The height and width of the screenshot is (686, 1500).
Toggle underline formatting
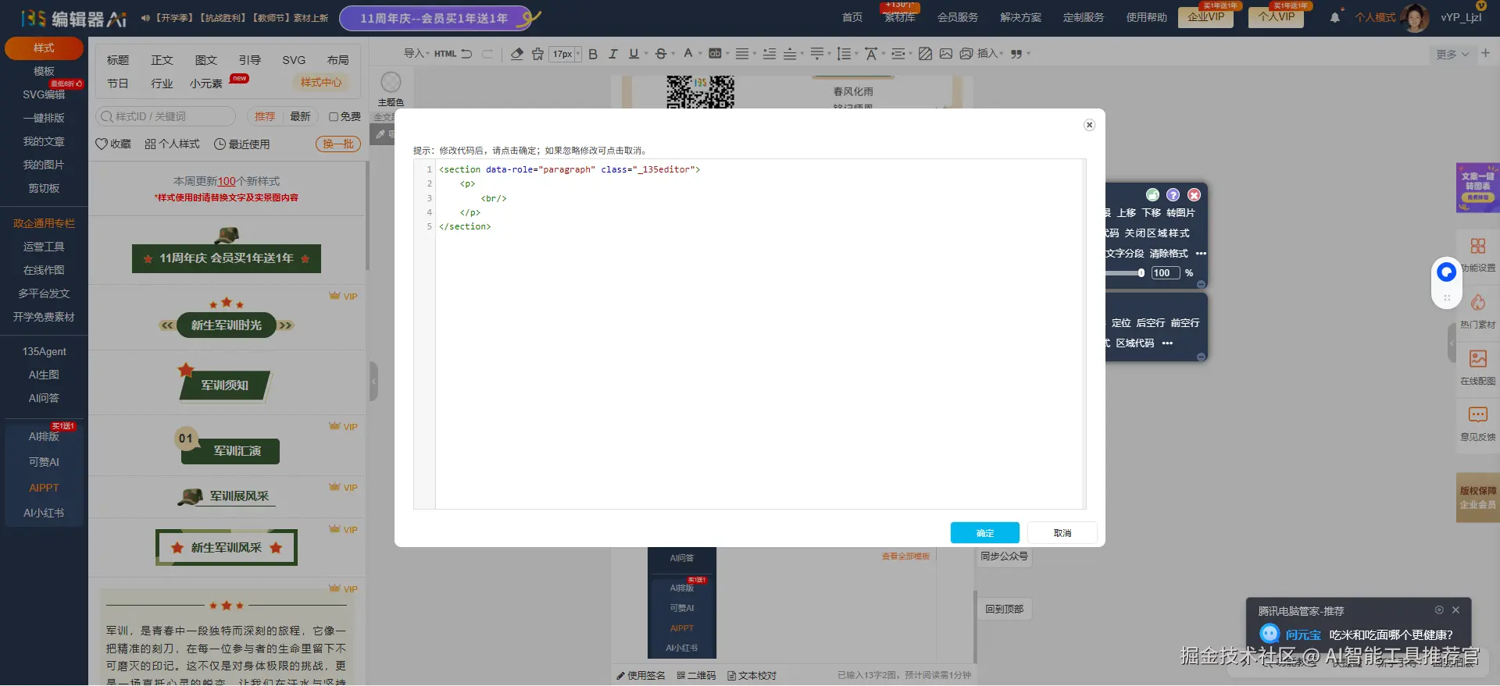(634, 54)
